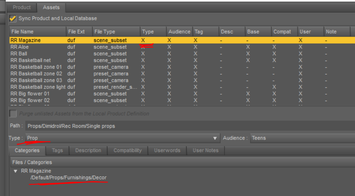
Task: Sort by File Type column header
Action: click(x=116, y=32)
